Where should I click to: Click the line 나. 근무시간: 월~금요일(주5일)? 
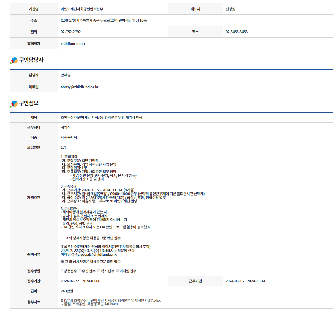click(x=133, y=194)
